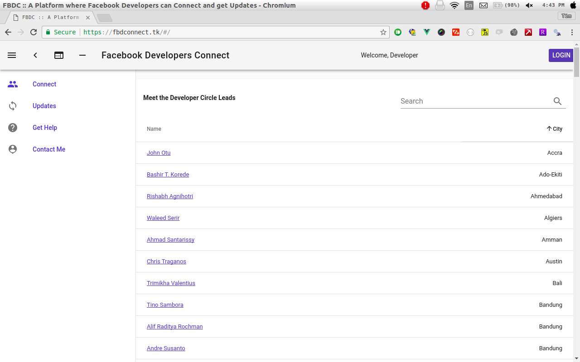Click the purple LOGIN button

(561, 55)
